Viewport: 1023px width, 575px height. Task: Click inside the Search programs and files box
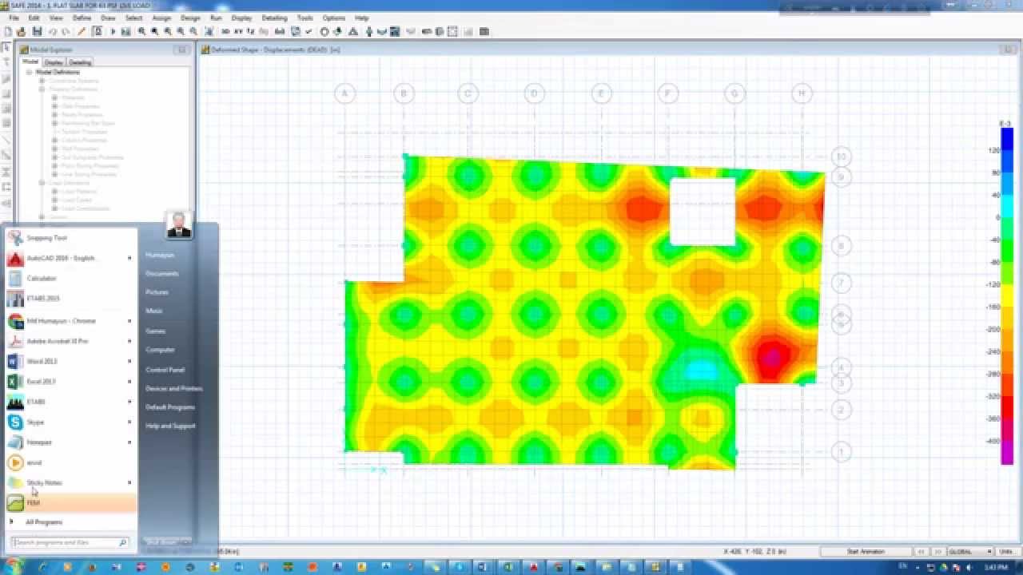pos(68,542)
